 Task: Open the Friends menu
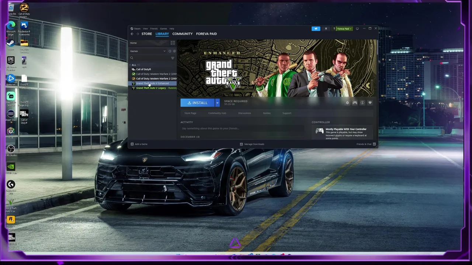tap(154, 28)
